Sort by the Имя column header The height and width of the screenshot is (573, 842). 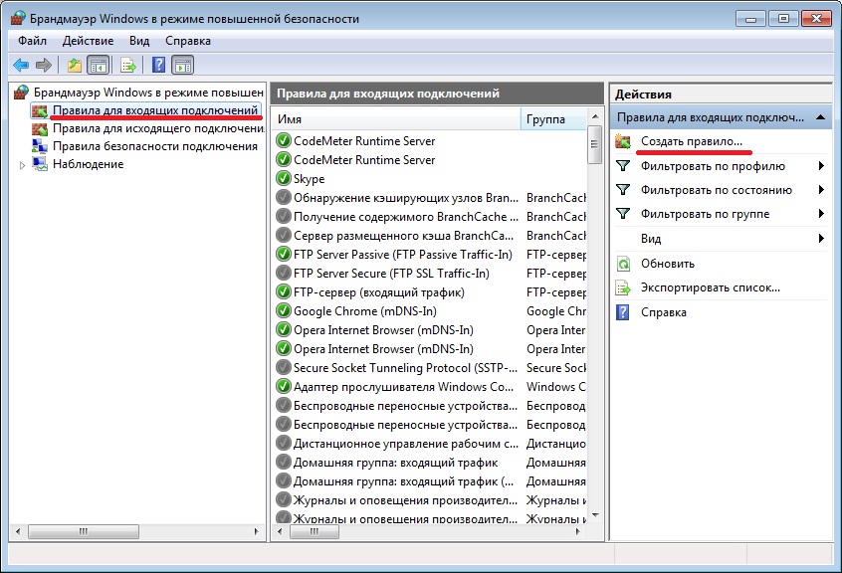(396, 119)
